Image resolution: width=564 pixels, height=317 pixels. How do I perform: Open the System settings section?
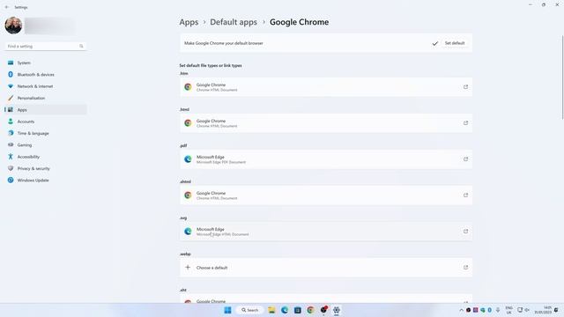[45, 63]
